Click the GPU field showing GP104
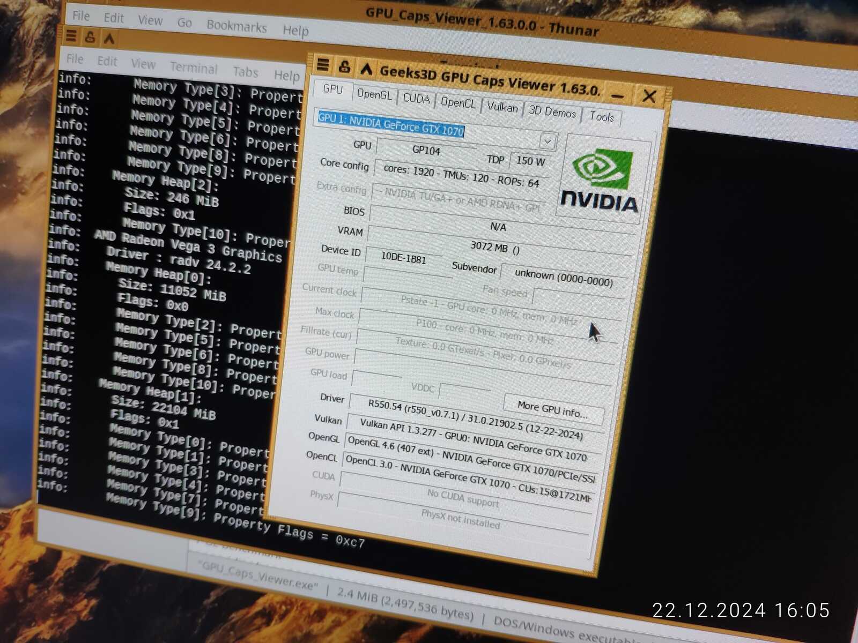 (x=426, y=150)
